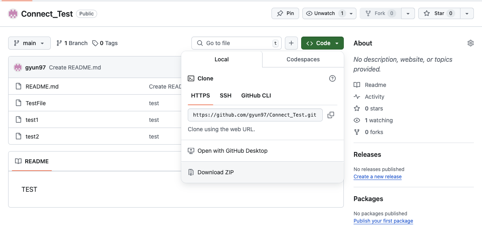482x234 pixels.
Task: Open the Unwatch notifications dropdown
Action: 329,13
